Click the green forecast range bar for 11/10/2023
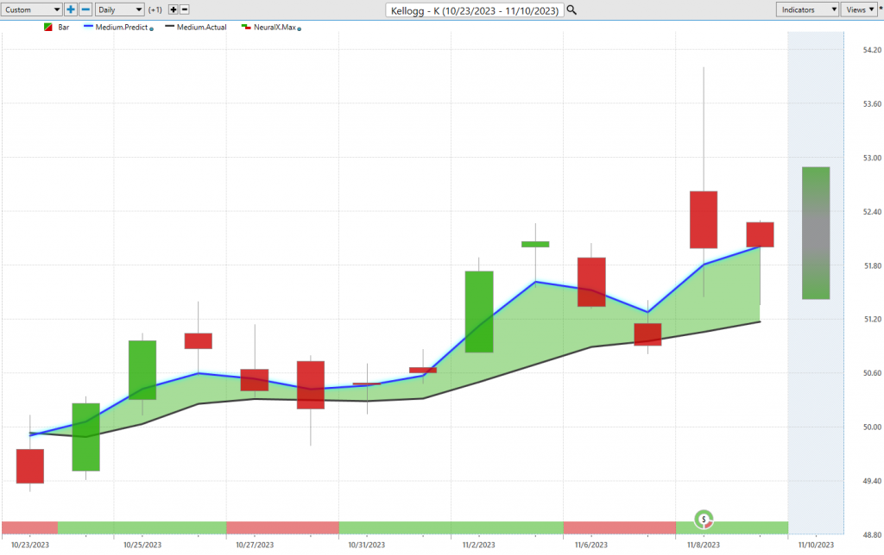 pyautogui.click(x=816, y=233)
